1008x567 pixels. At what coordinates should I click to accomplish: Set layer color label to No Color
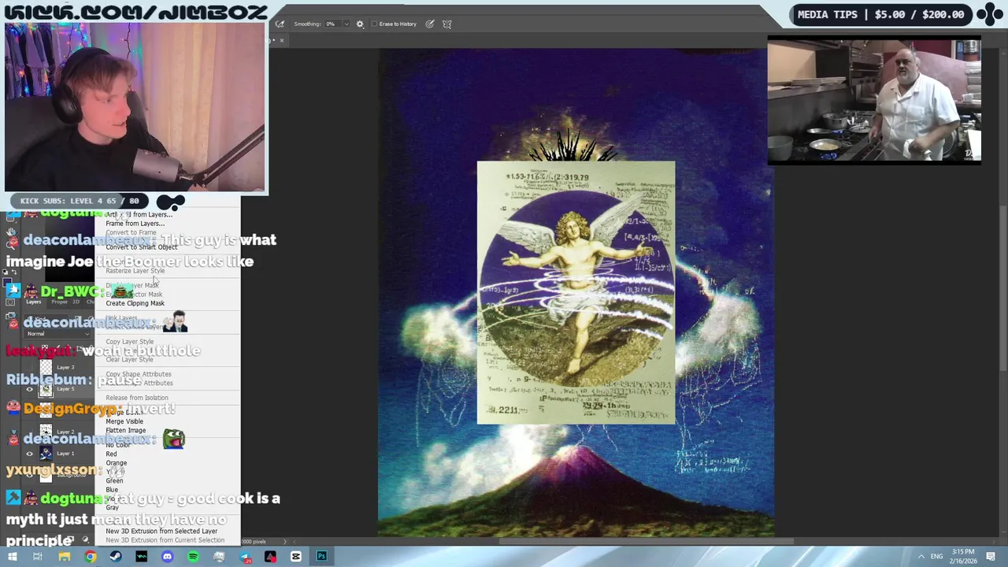(x=117, y=445)
